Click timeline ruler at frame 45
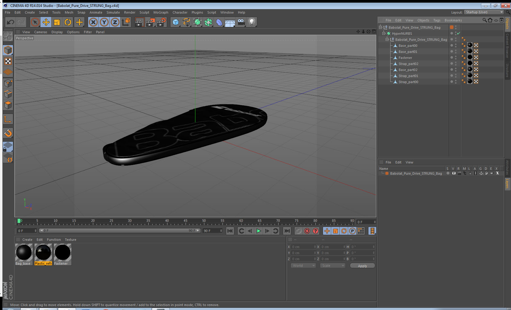Viewport: 511px width, 310px height. click(x=185, y=221)
